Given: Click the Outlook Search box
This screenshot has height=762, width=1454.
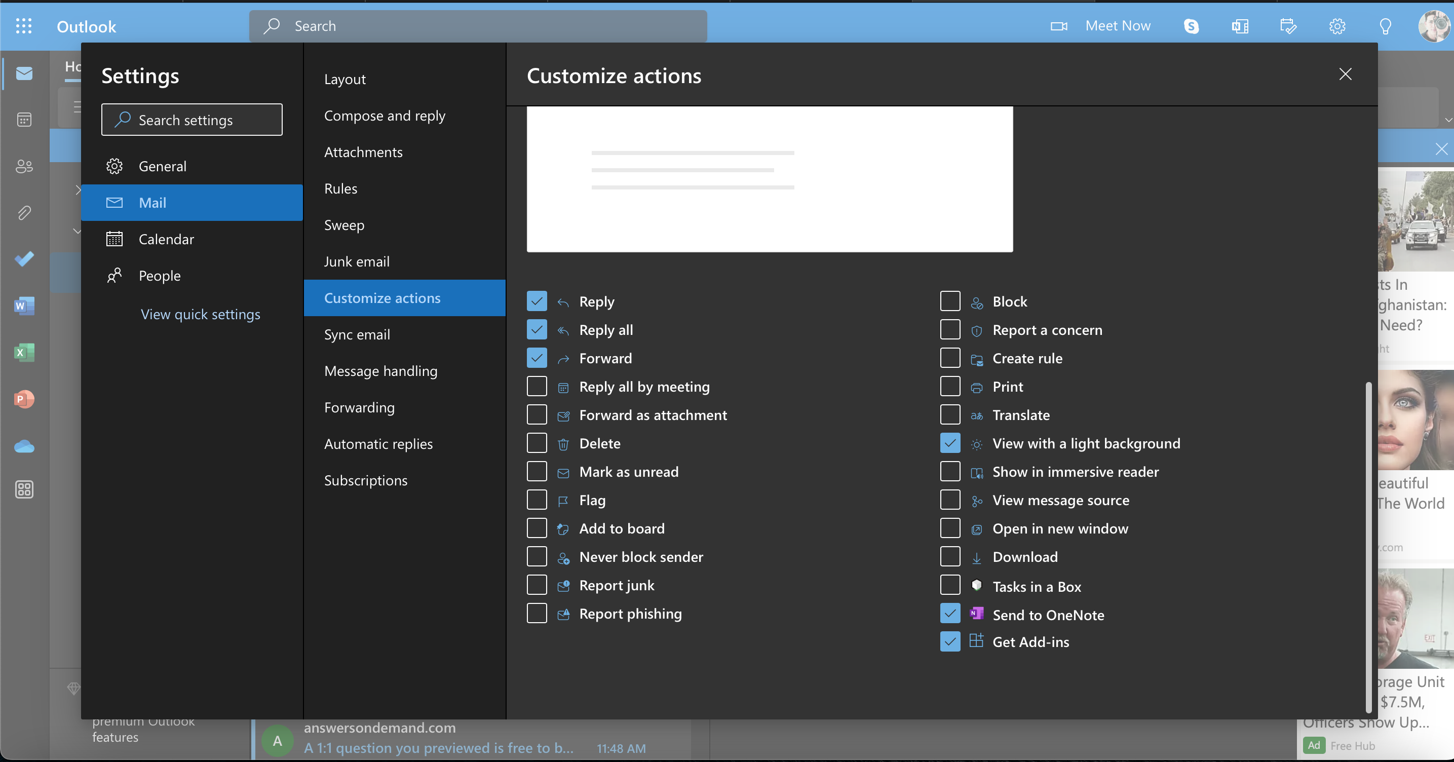Looking at the screenshot, I should point(478,26).
